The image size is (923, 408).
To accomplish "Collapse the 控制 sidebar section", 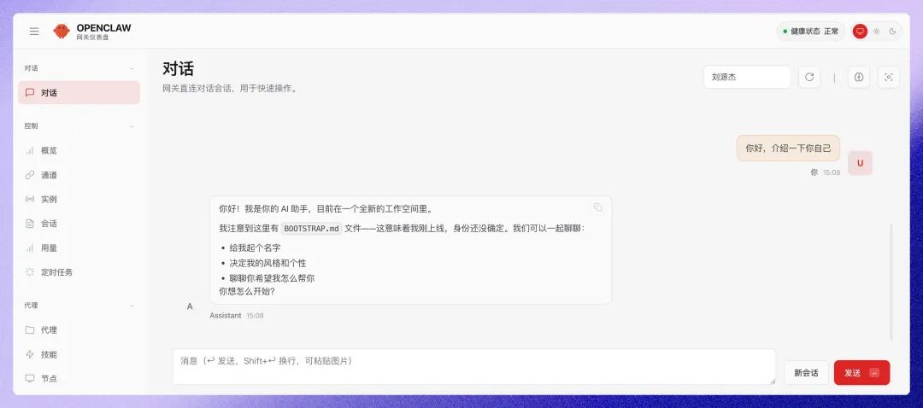I will tap(79, 125).
